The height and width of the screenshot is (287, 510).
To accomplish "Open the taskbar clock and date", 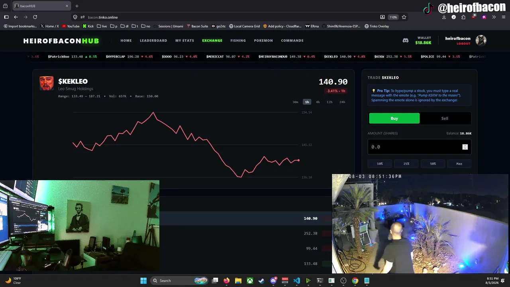I will click(492, 281).
